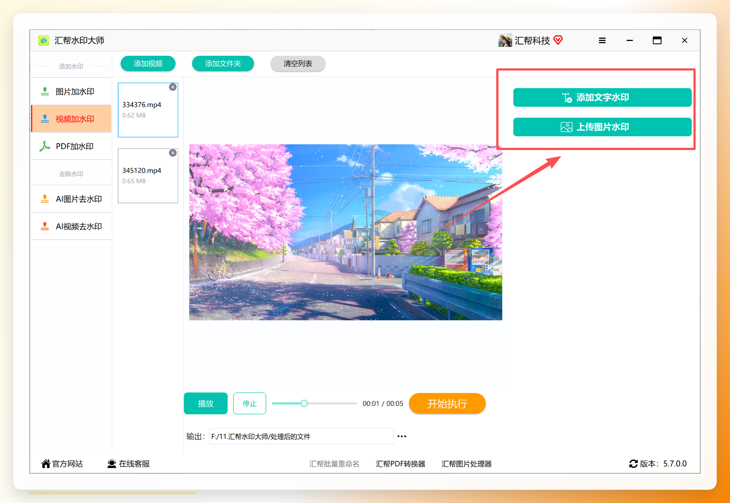Image resolution: width=730 pixels, height=503 pixels.
Task: Select the 345120.mp4 file card
Action: 148,176
